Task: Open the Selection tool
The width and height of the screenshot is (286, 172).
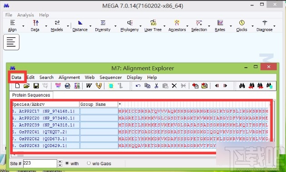Action: click(199, 26)
